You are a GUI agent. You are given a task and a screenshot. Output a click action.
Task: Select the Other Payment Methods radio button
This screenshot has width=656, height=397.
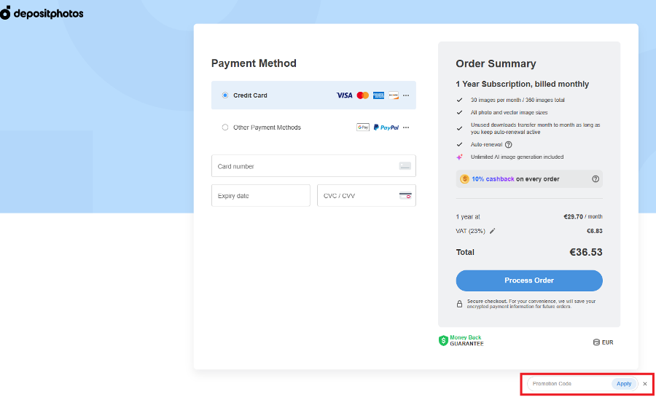225,127
